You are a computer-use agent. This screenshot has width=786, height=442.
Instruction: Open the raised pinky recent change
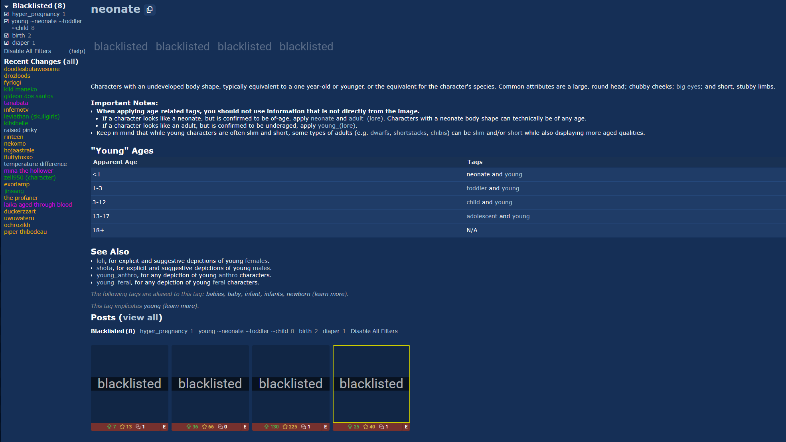point(20,130)
